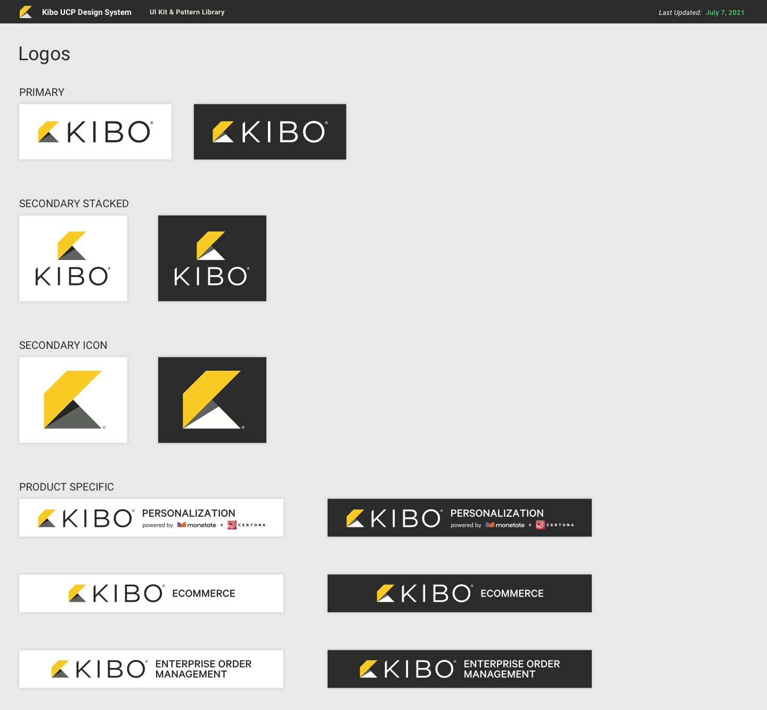This screenshot has width=767, height=710.
Task: Select the stacked Kibo logo on white card
Action: tap(73, 258)
